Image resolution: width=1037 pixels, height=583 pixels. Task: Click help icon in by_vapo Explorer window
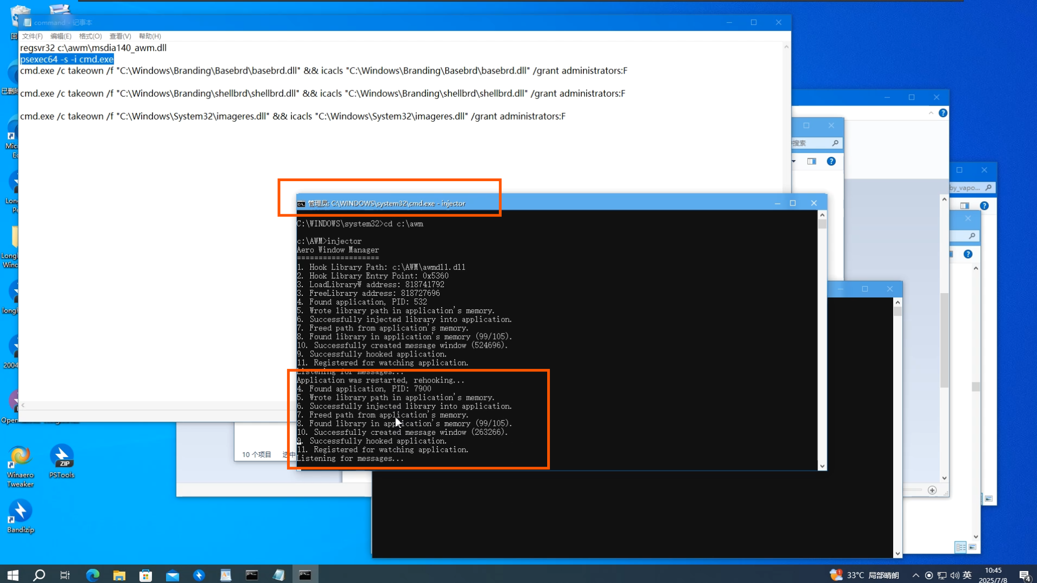click(x=984, y=206)
